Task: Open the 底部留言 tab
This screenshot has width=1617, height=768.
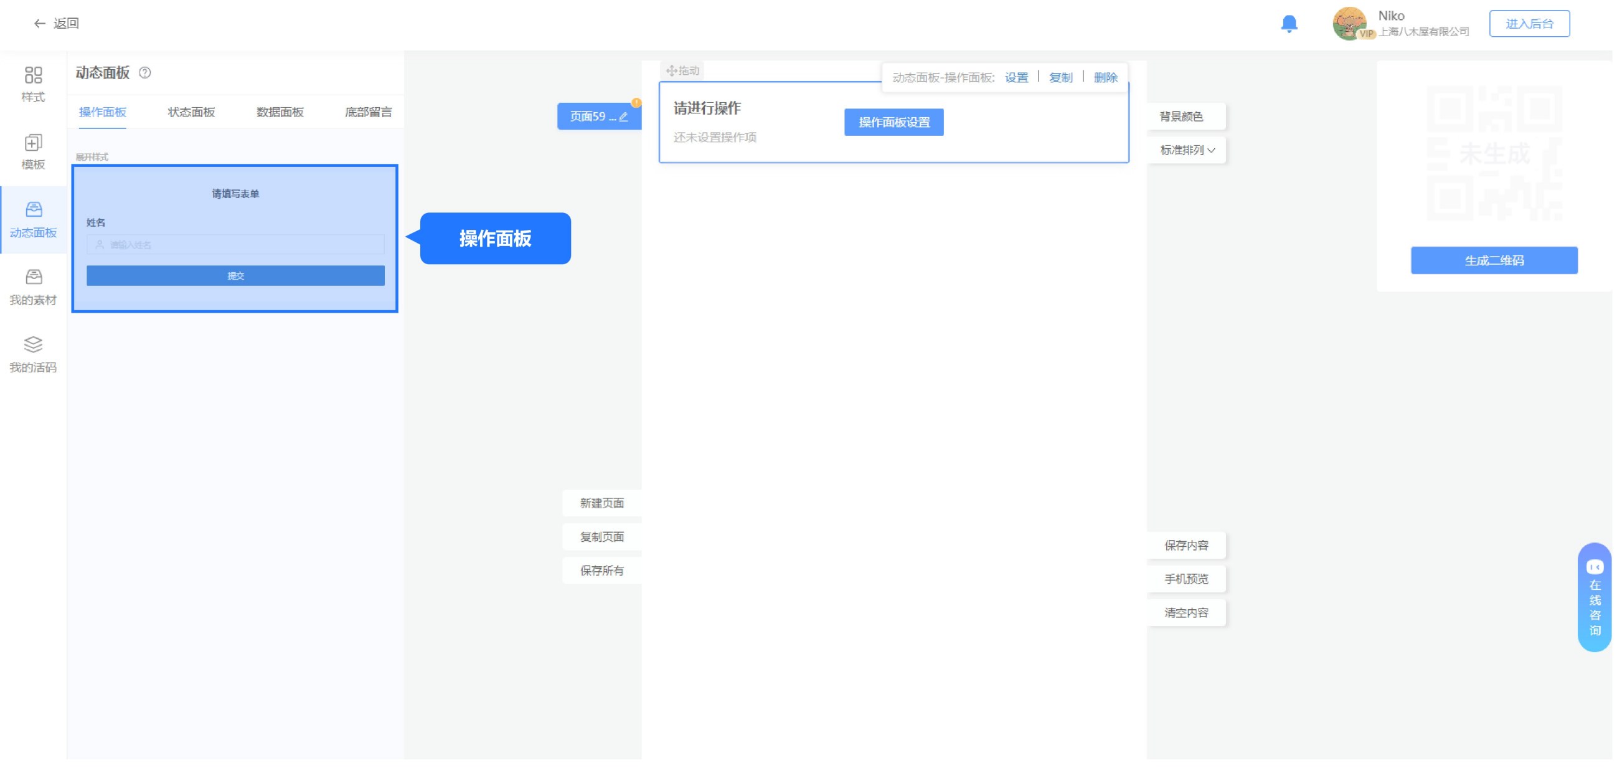Action: [369, 112]
